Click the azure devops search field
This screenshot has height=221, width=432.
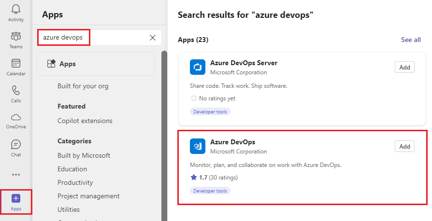99,38
